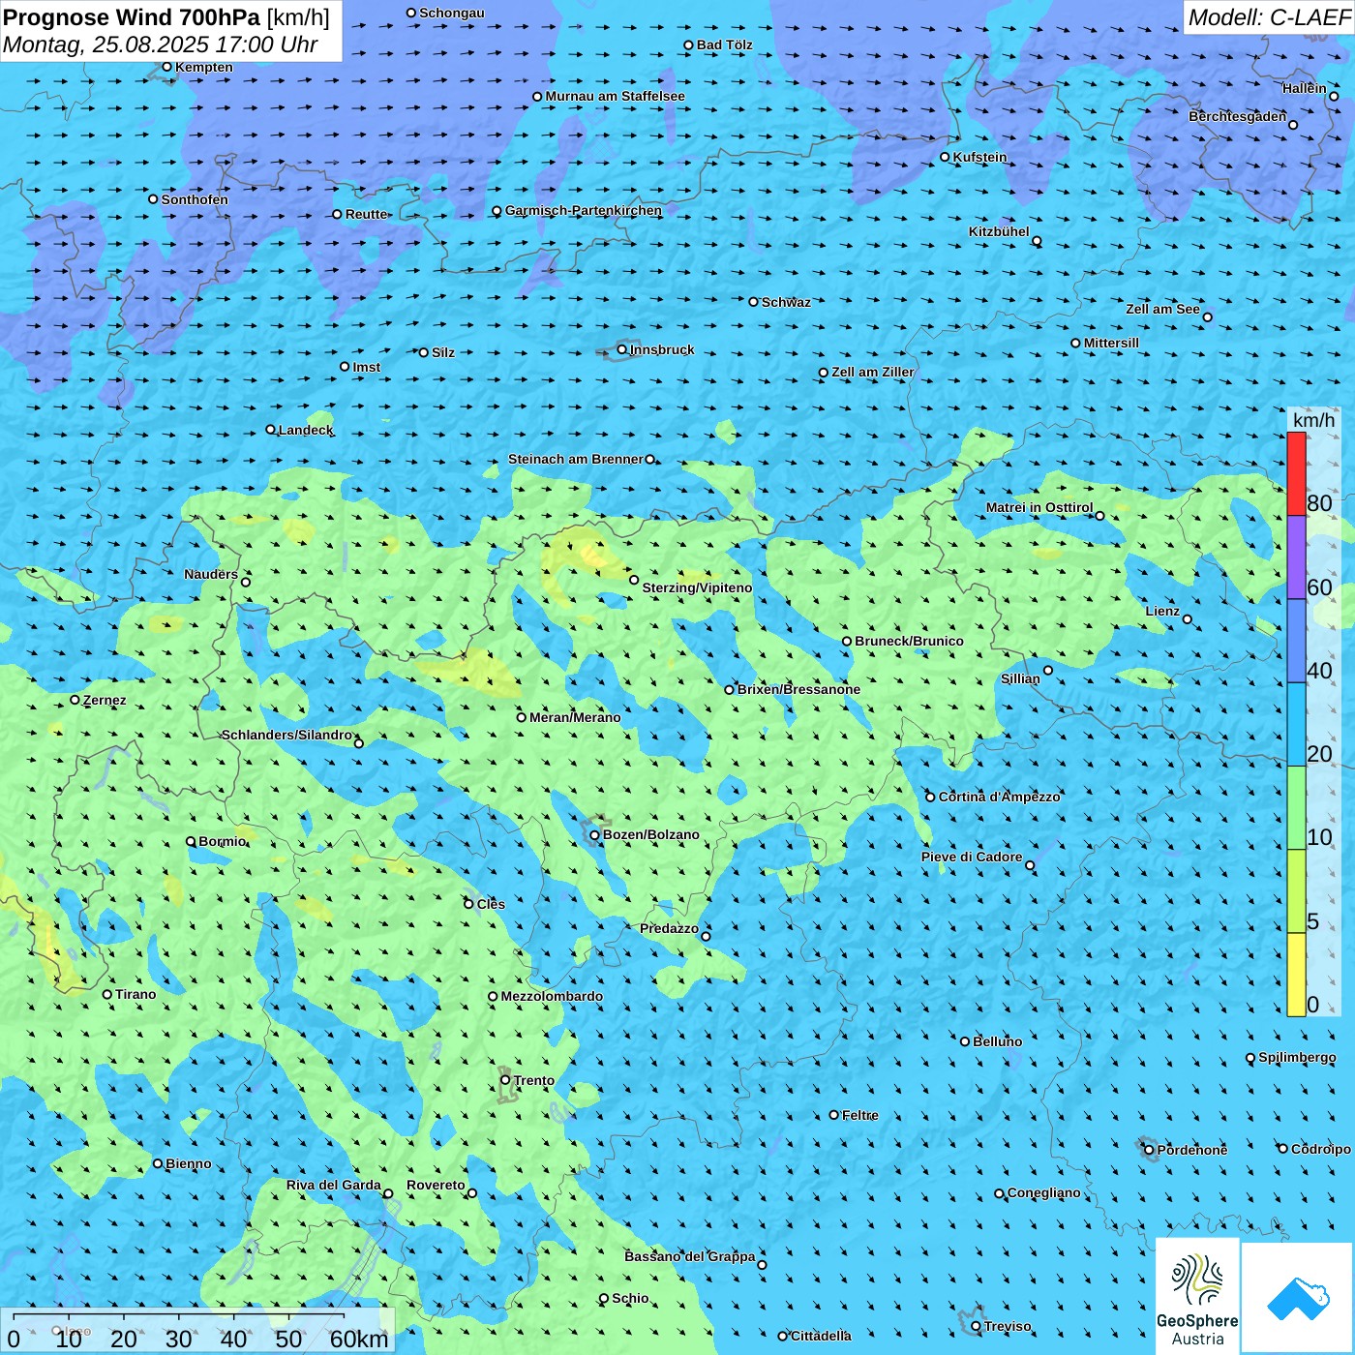Click the Predazzo location dot

point(706,936)
